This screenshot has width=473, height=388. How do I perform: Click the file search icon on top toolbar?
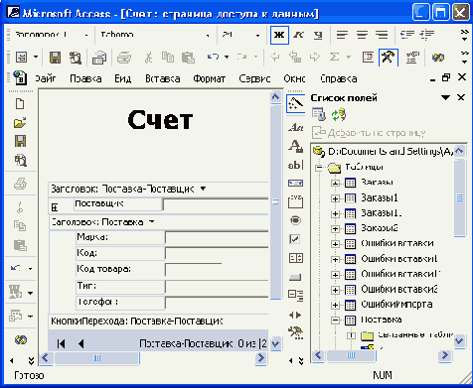click(76, 58)
